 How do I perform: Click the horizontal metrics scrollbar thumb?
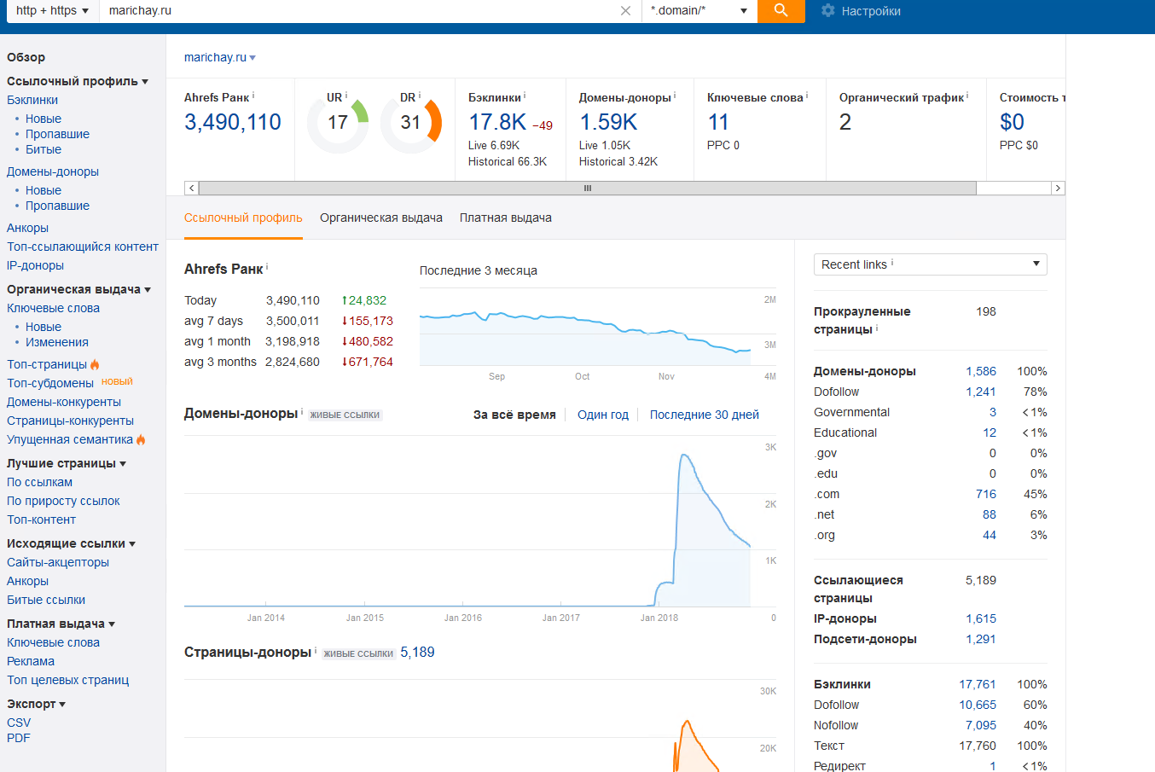pyautogui.click(x=587, y=188)
